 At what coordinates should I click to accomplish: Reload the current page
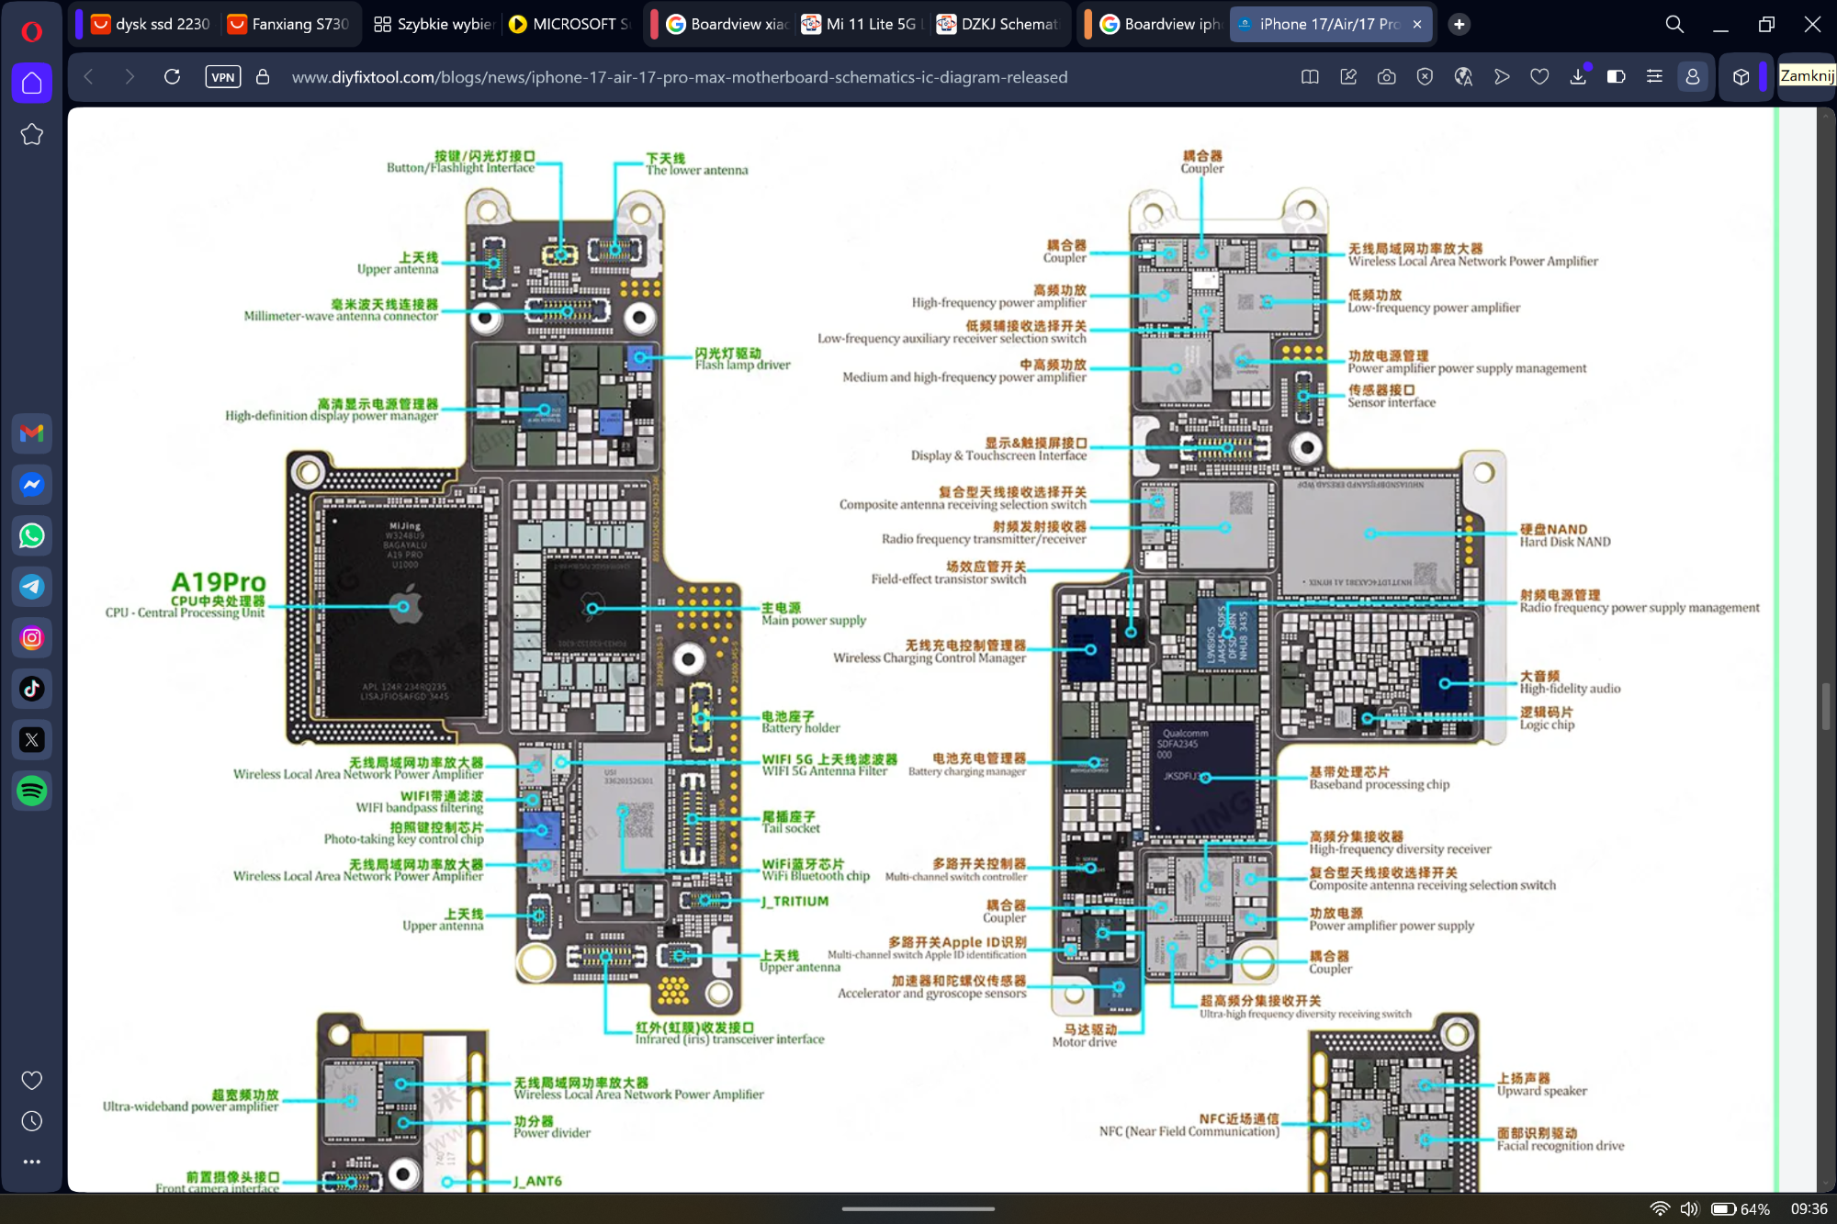click(172, 77)
